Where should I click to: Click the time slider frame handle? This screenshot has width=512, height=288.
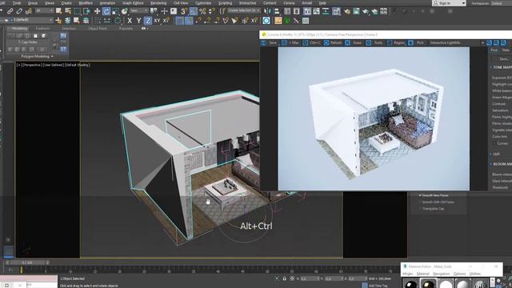27,262
